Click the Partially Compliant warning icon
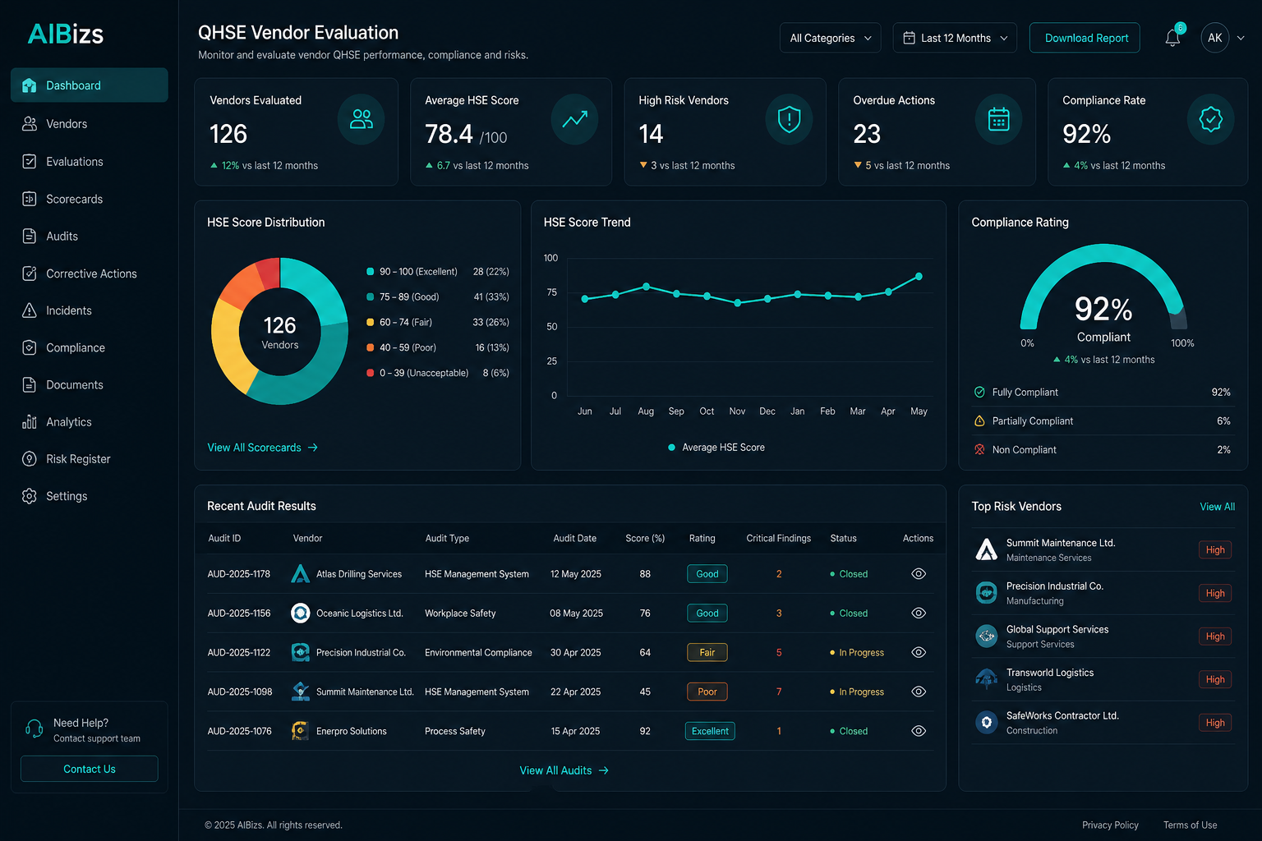The width and height of the screenshot is (1262, 841). pos(979,420)
